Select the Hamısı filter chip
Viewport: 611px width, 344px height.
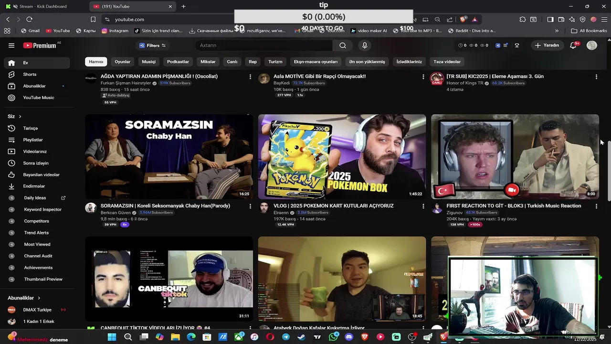(96, 62)
